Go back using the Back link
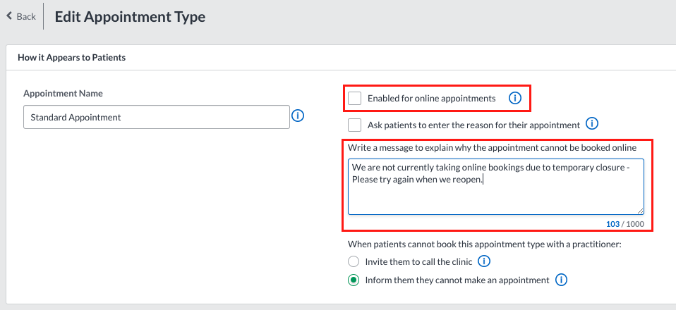 tap(20, 16)
